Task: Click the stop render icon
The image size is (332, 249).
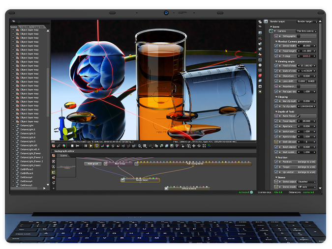Action: tap(72, 146)
